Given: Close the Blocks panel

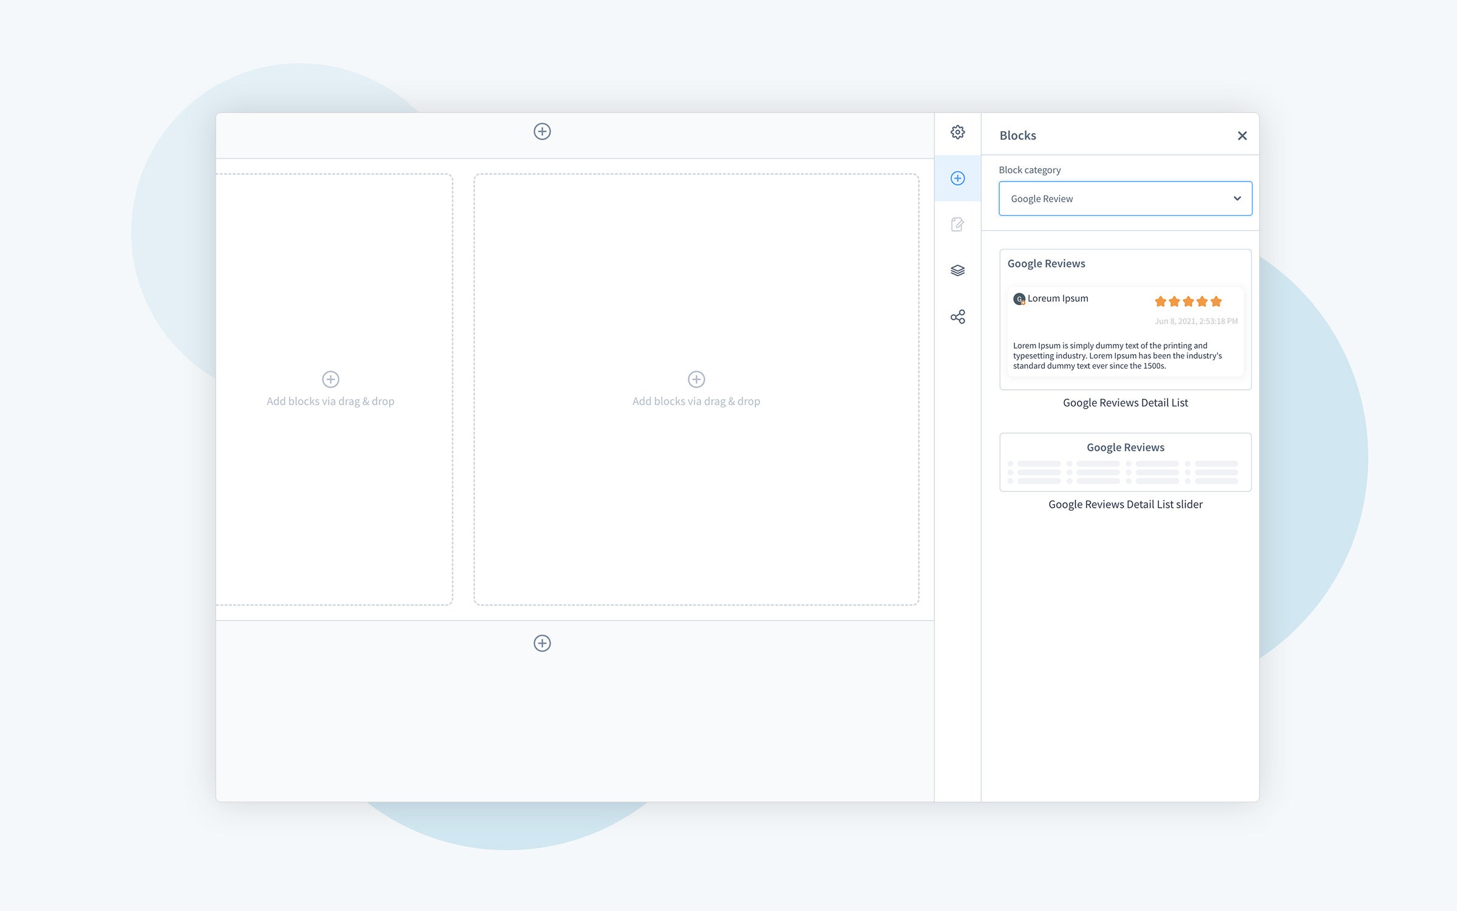Looking at the screenshot, I should pos(1242,136).
